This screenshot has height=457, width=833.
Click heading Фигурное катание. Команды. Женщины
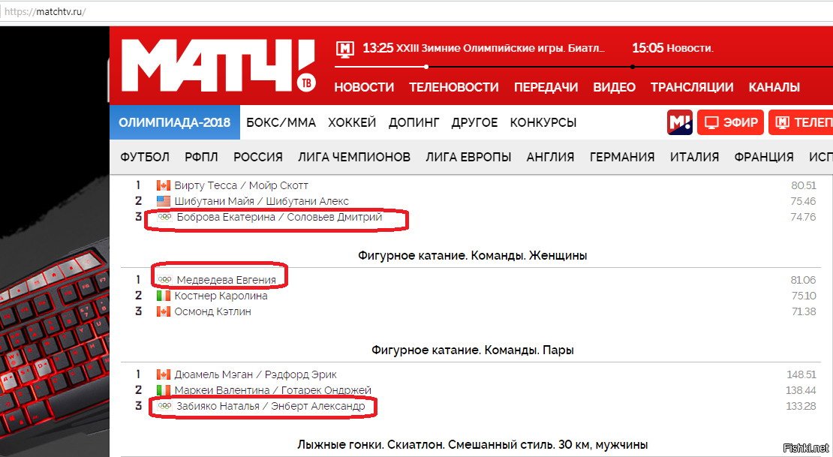click(472, 256)
